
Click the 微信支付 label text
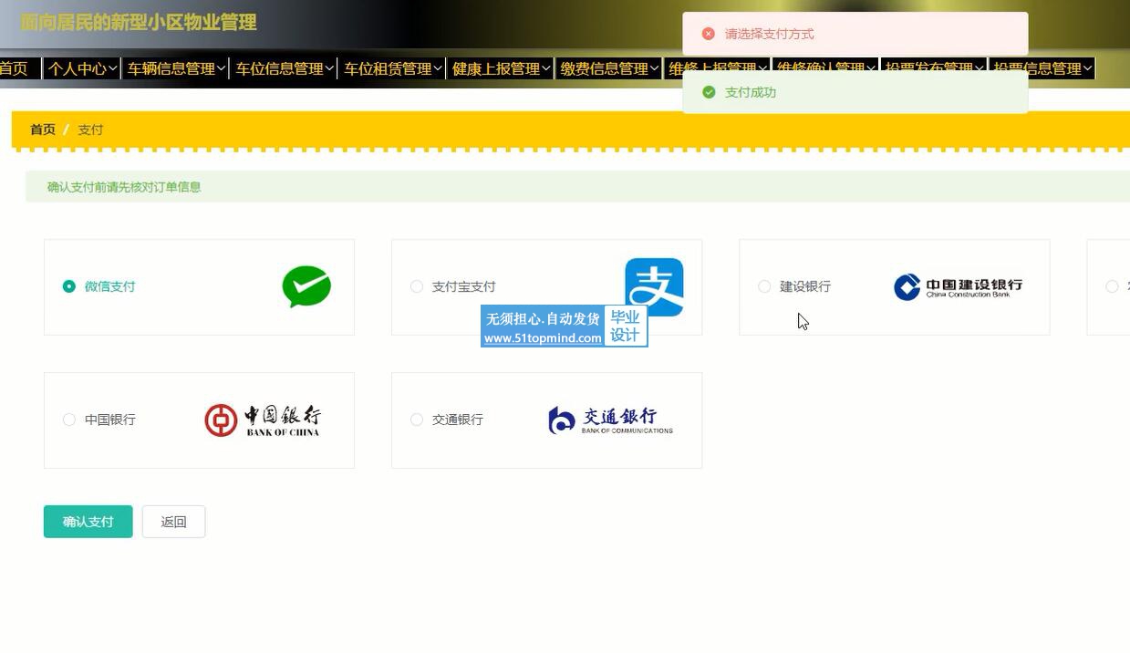109,286
